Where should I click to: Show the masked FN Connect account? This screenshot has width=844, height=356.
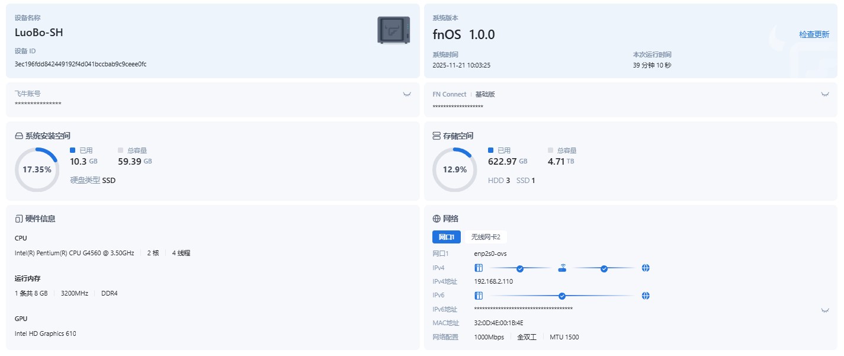pyautogui.click(x=824, y=94)
